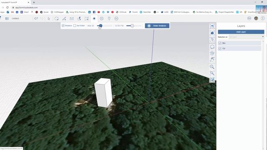Click the Mar 20 date field
This screenshot has height=150, width=267.
click(91, 26)
